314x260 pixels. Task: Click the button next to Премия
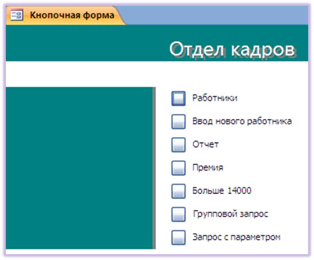[178, 168]
